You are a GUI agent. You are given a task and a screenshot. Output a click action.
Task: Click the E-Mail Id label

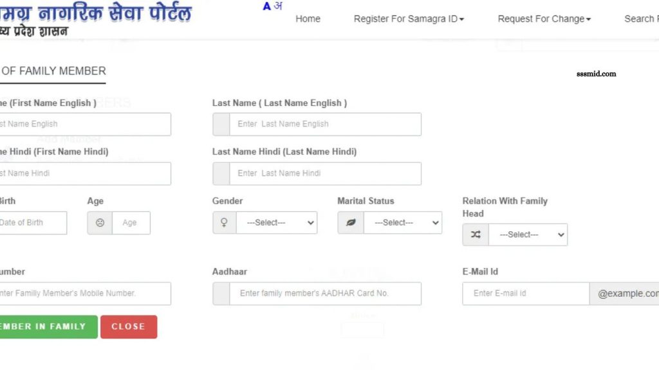(x=480, y=272)
